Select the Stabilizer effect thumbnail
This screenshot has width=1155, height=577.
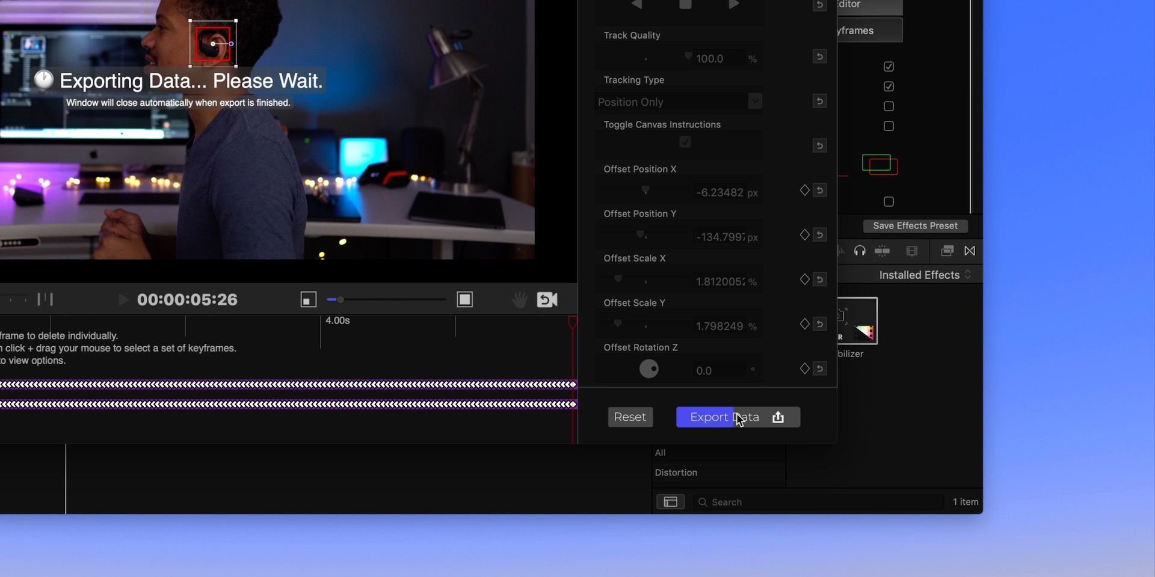858,320
